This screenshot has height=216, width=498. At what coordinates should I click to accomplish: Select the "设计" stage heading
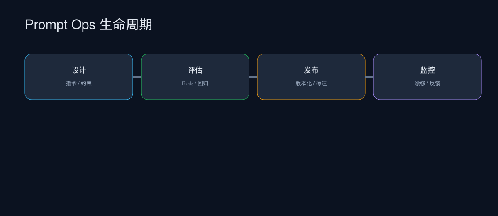[x=79, y=70]
